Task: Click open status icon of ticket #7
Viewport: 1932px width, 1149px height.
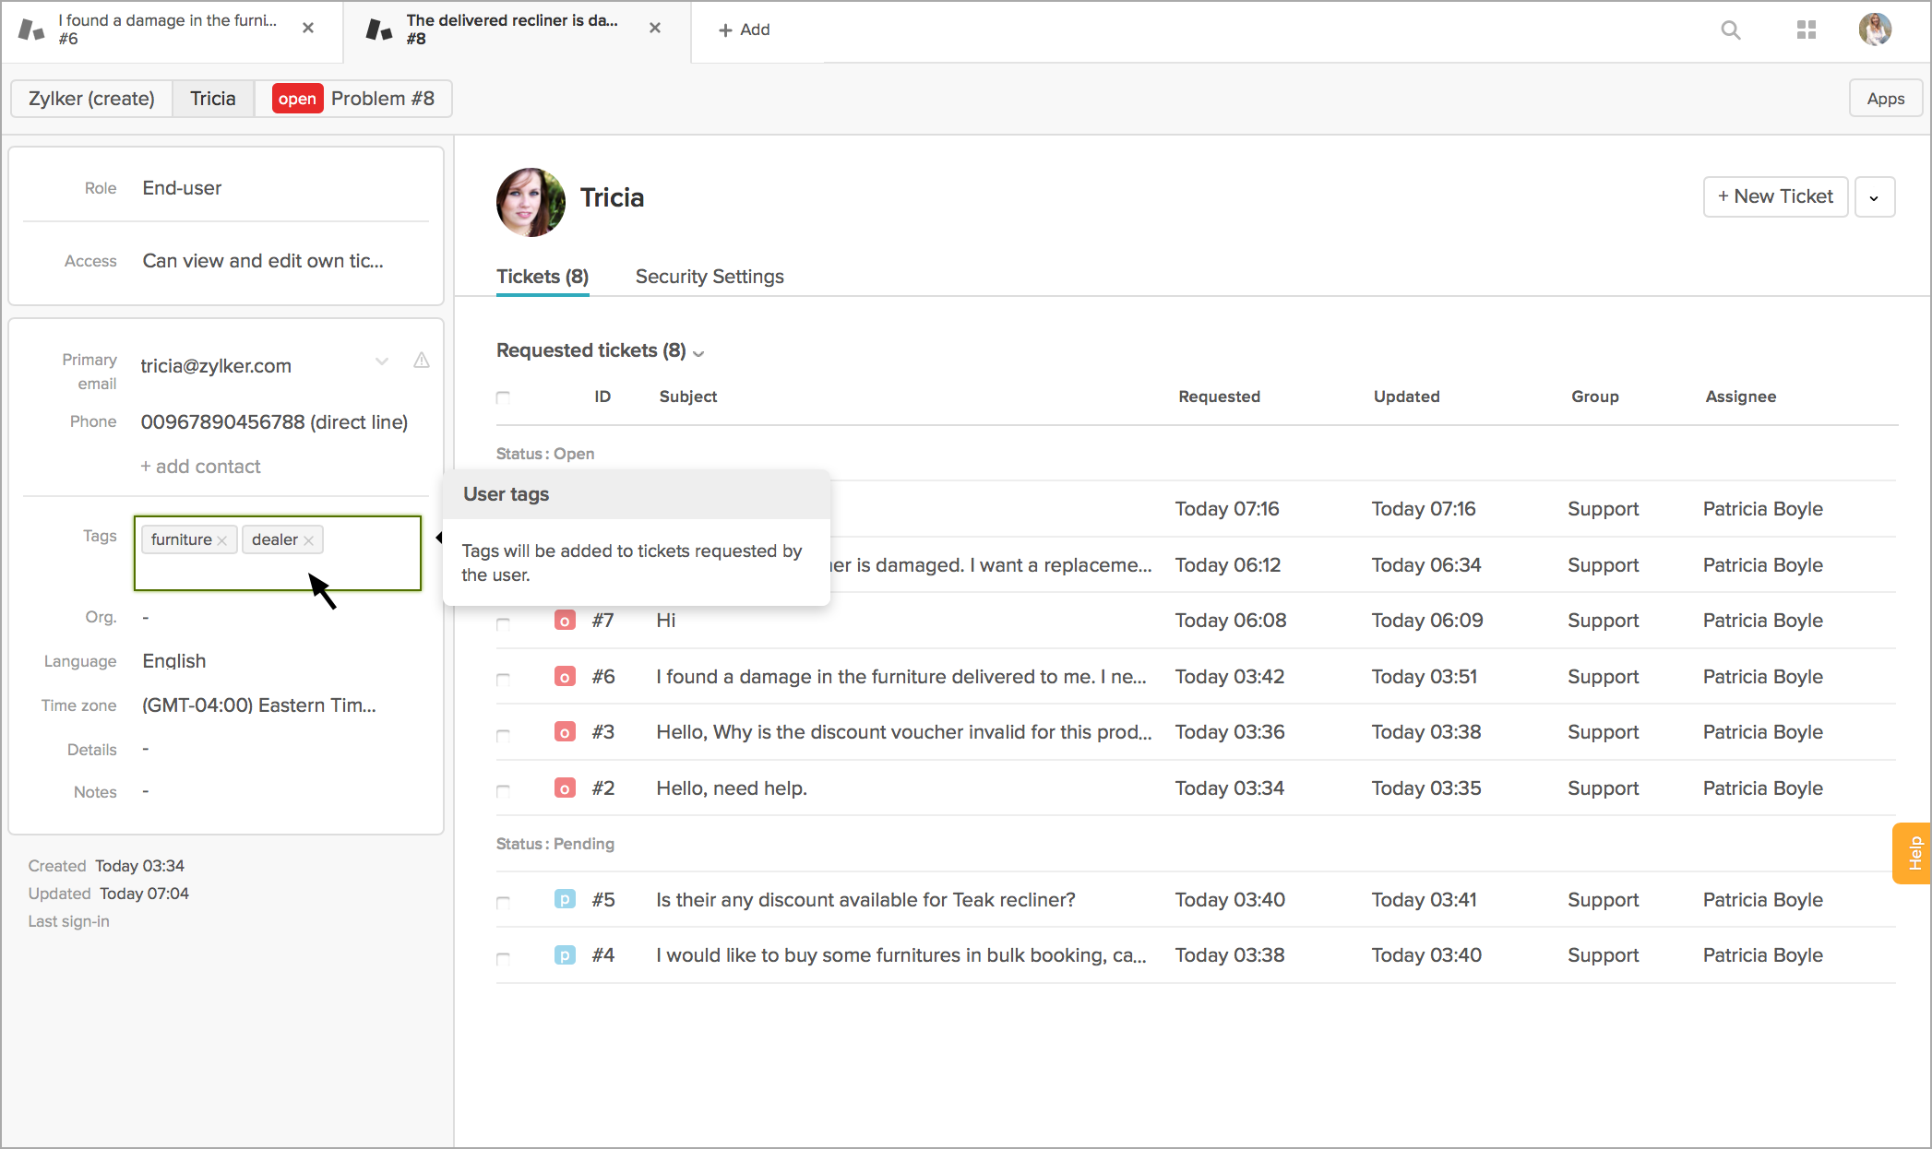Action: pos(565,621)
